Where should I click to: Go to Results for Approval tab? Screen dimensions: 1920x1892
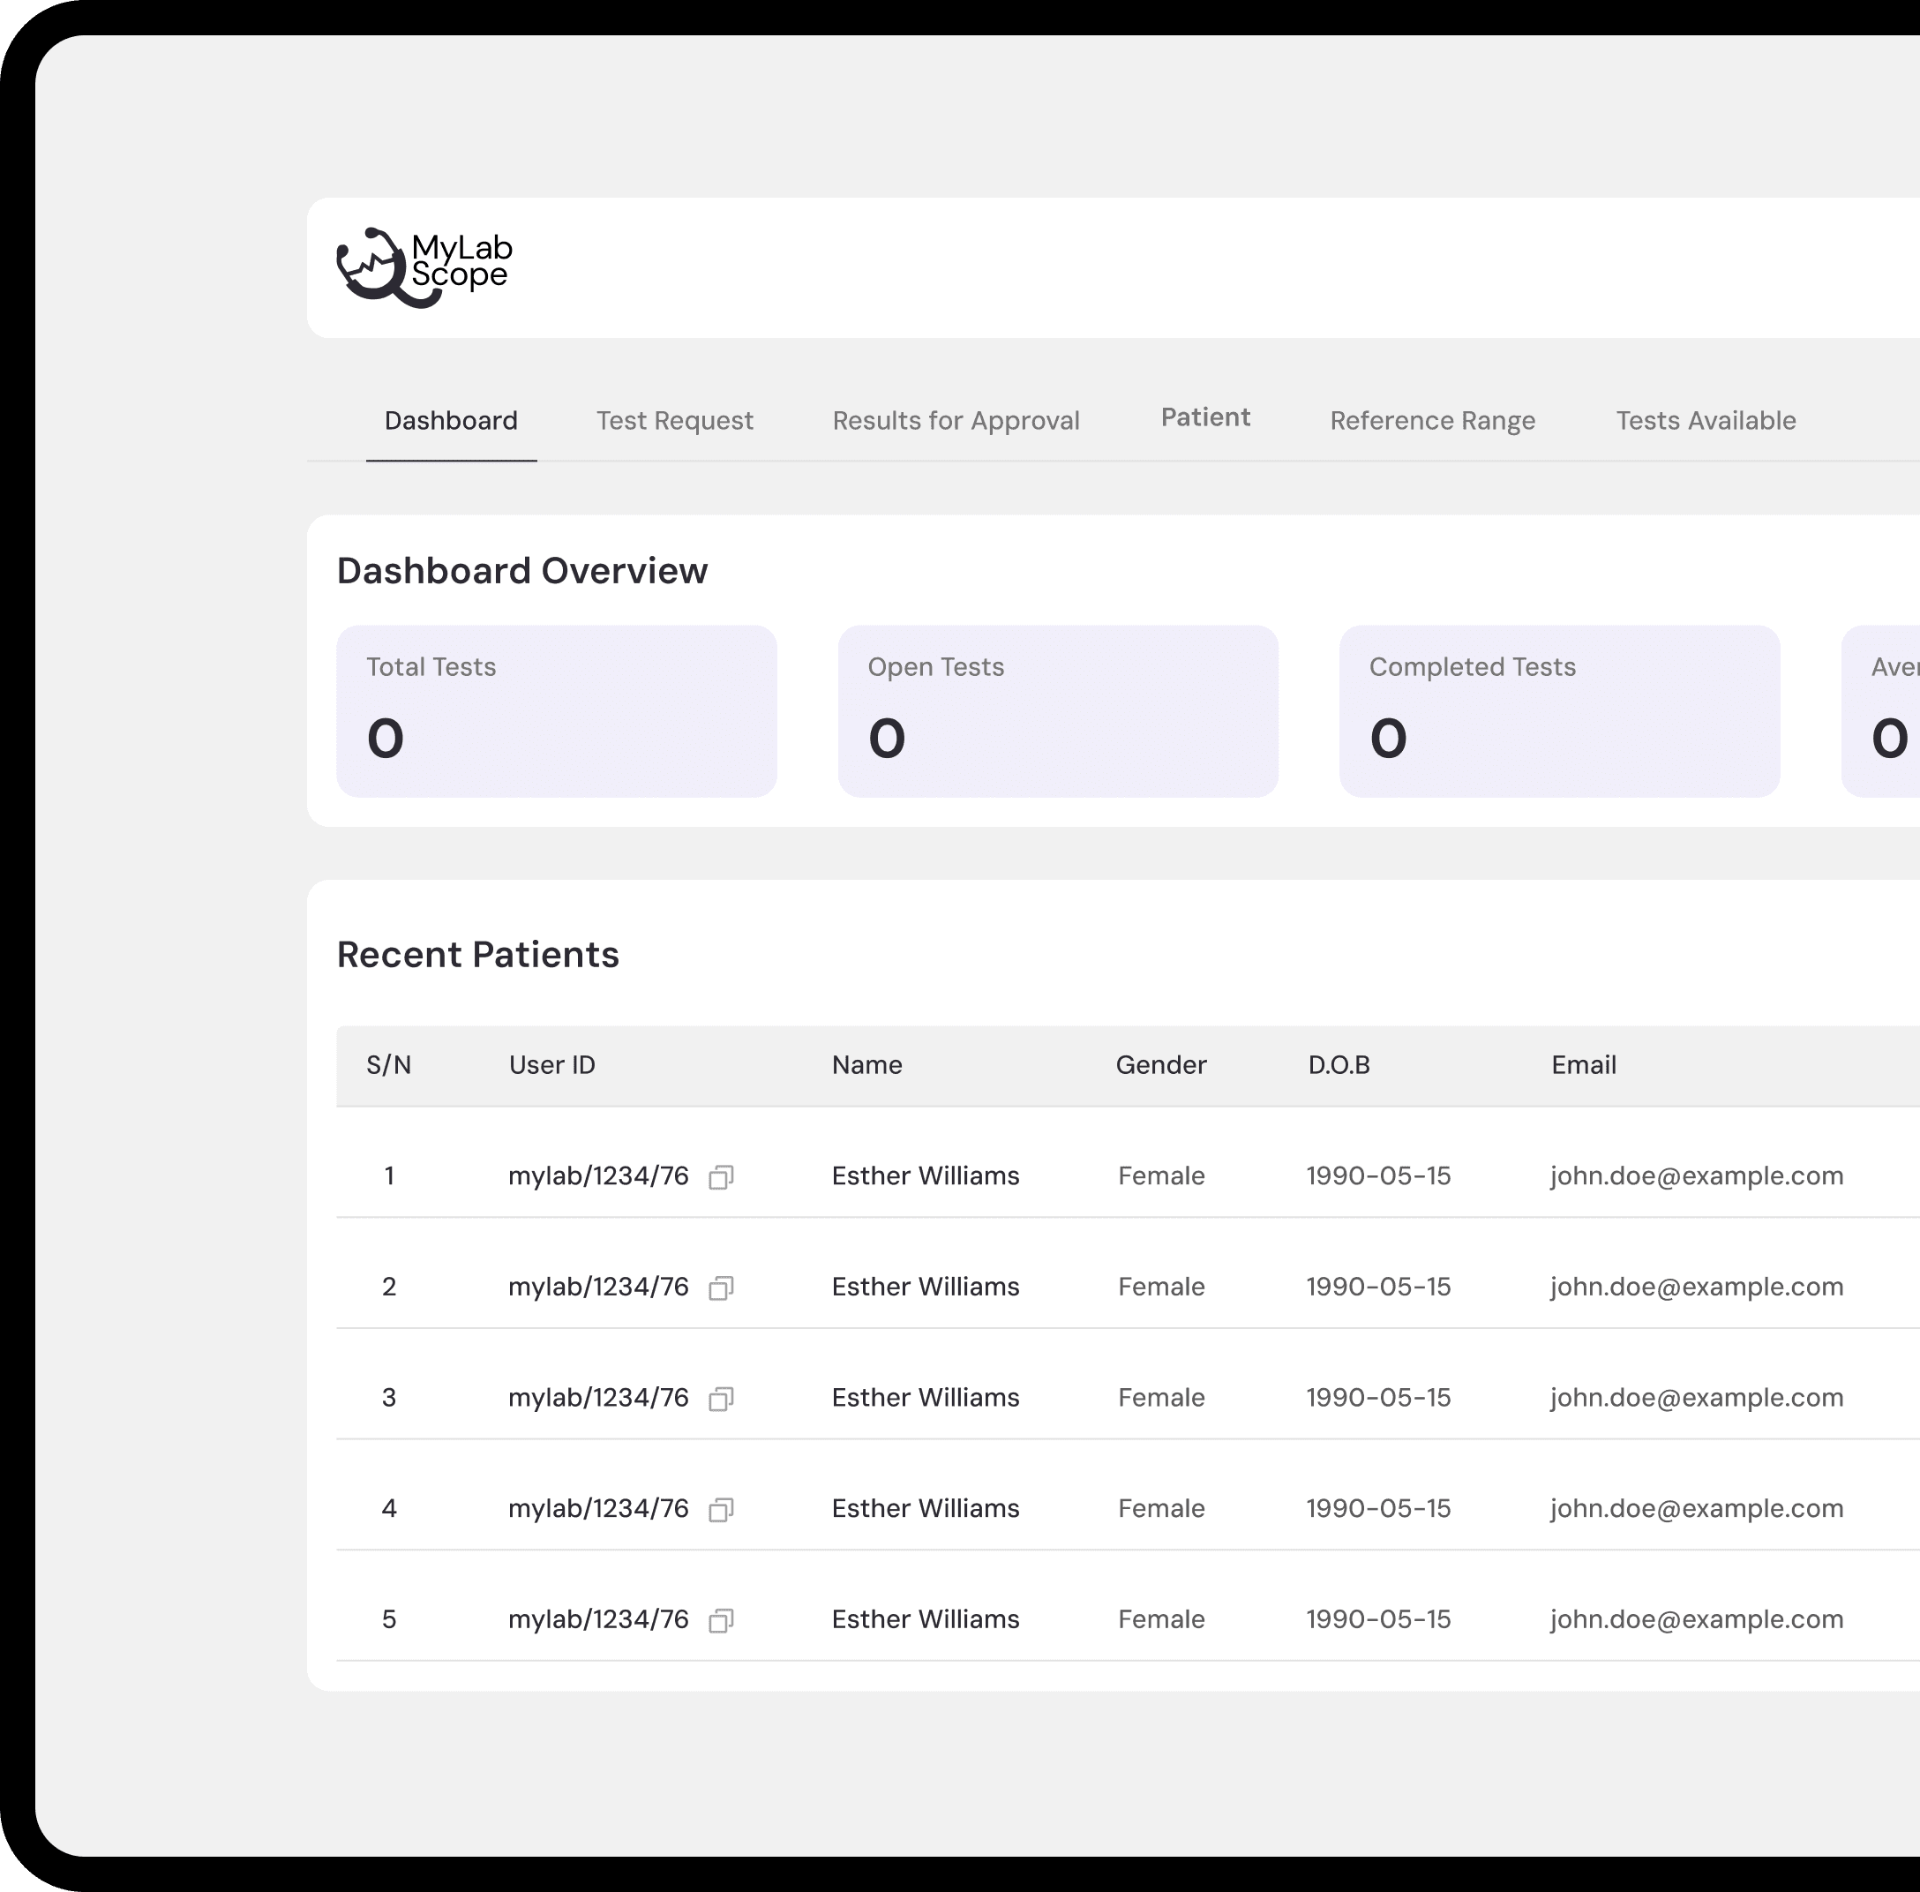click(x=955, y=420)
